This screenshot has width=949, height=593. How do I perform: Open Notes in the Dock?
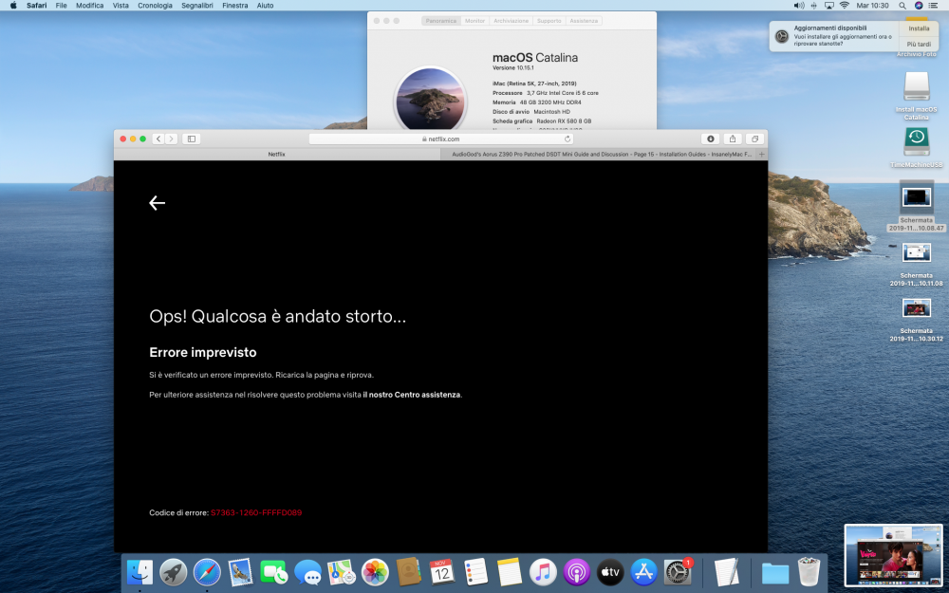point(509,571)
